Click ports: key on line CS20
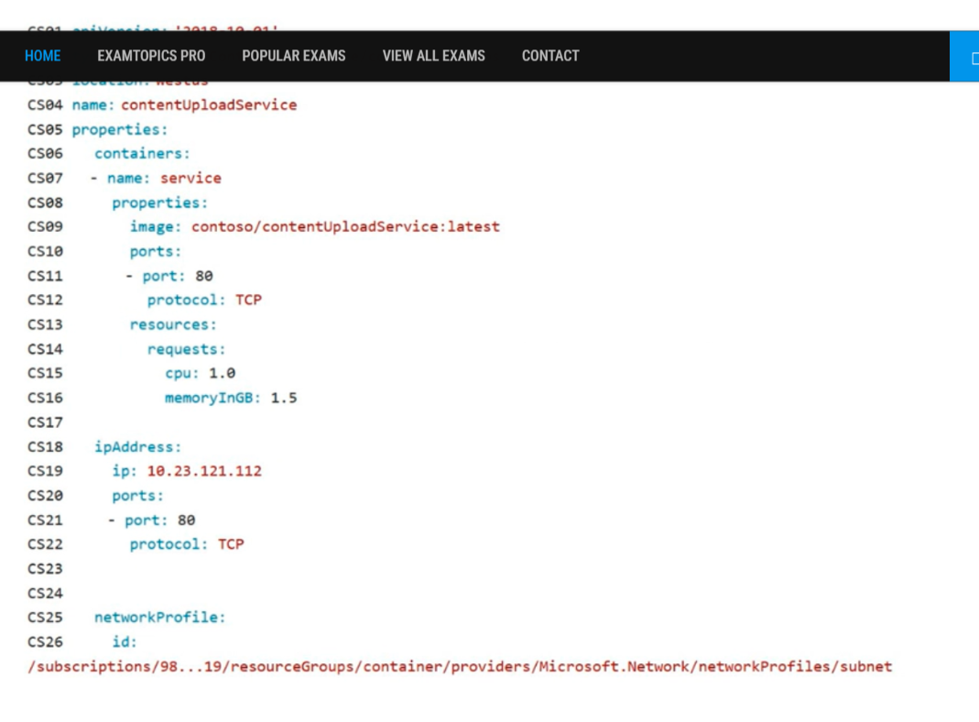 tap(137, 496)
